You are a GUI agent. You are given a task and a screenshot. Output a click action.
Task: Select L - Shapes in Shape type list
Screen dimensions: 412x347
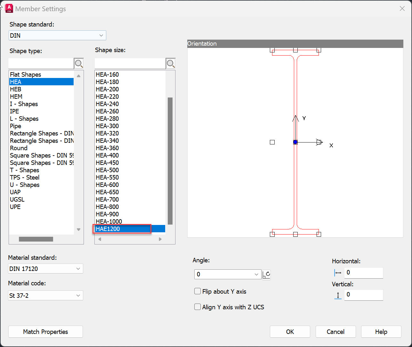coord(41,119)
